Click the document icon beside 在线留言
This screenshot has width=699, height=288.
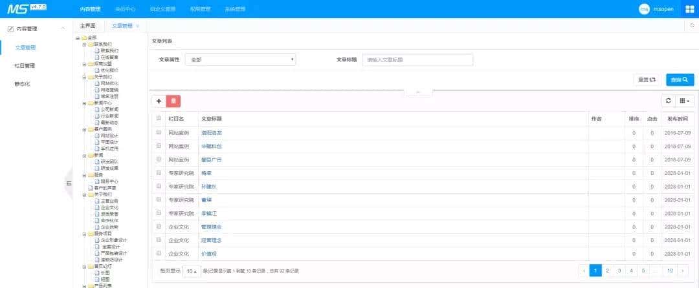pos(96,57)
